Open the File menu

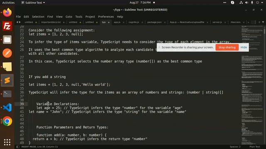pos(18,17)
